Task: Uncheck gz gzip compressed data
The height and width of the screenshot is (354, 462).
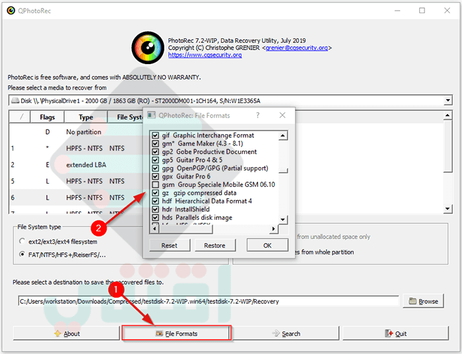Action: point(155,194)
